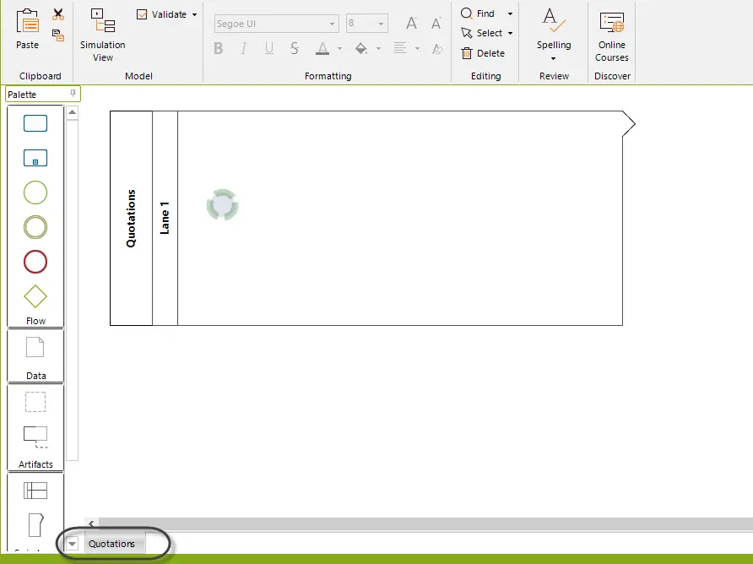
Task: Click the Copy icon below scissors
Action: pyautogui.click(x=58, y=35)
